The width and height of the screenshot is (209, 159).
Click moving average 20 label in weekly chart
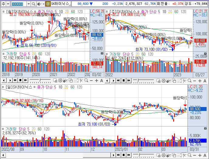[x=170, y=12]
